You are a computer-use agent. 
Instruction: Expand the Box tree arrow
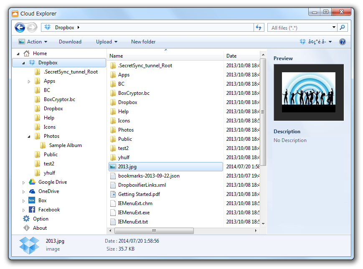[x=23, y=201]
